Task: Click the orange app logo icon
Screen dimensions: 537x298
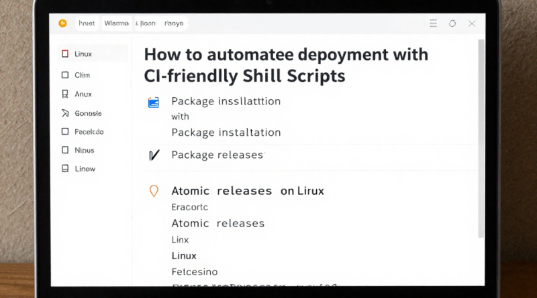Action: pyautogui.click(x=63, y=23)
